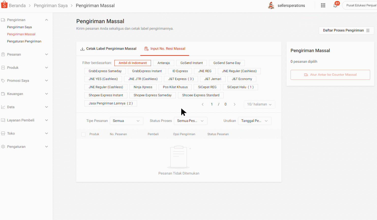Go to next page arrow in pagination

234,104
